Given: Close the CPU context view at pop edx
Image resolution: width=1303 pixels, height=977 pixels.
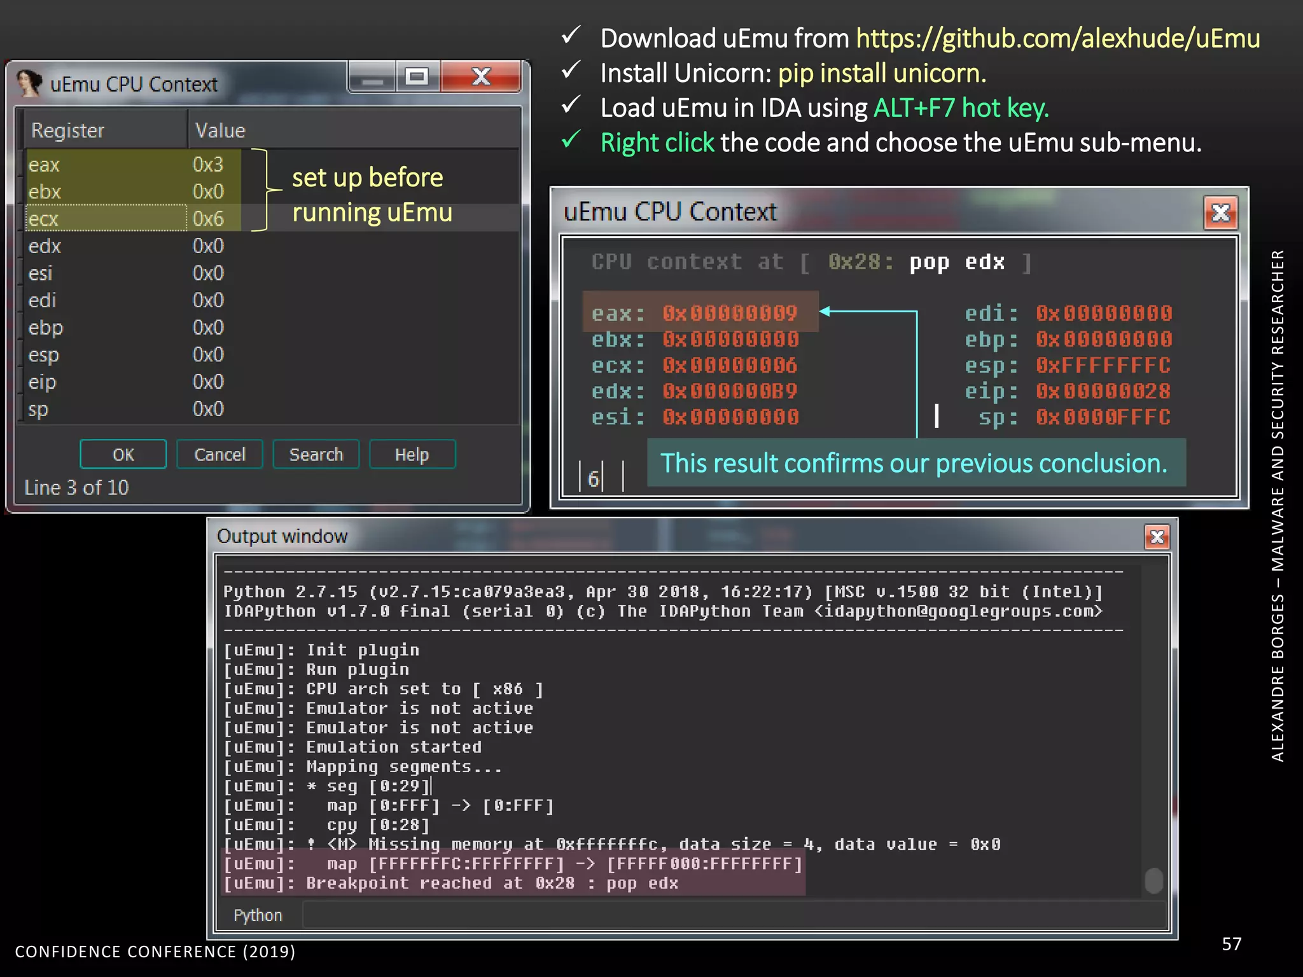Looking at the screenshot, I should (x=1220, y=212).
